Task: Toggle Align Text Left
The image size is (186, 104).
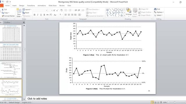Action: point(66,15)
